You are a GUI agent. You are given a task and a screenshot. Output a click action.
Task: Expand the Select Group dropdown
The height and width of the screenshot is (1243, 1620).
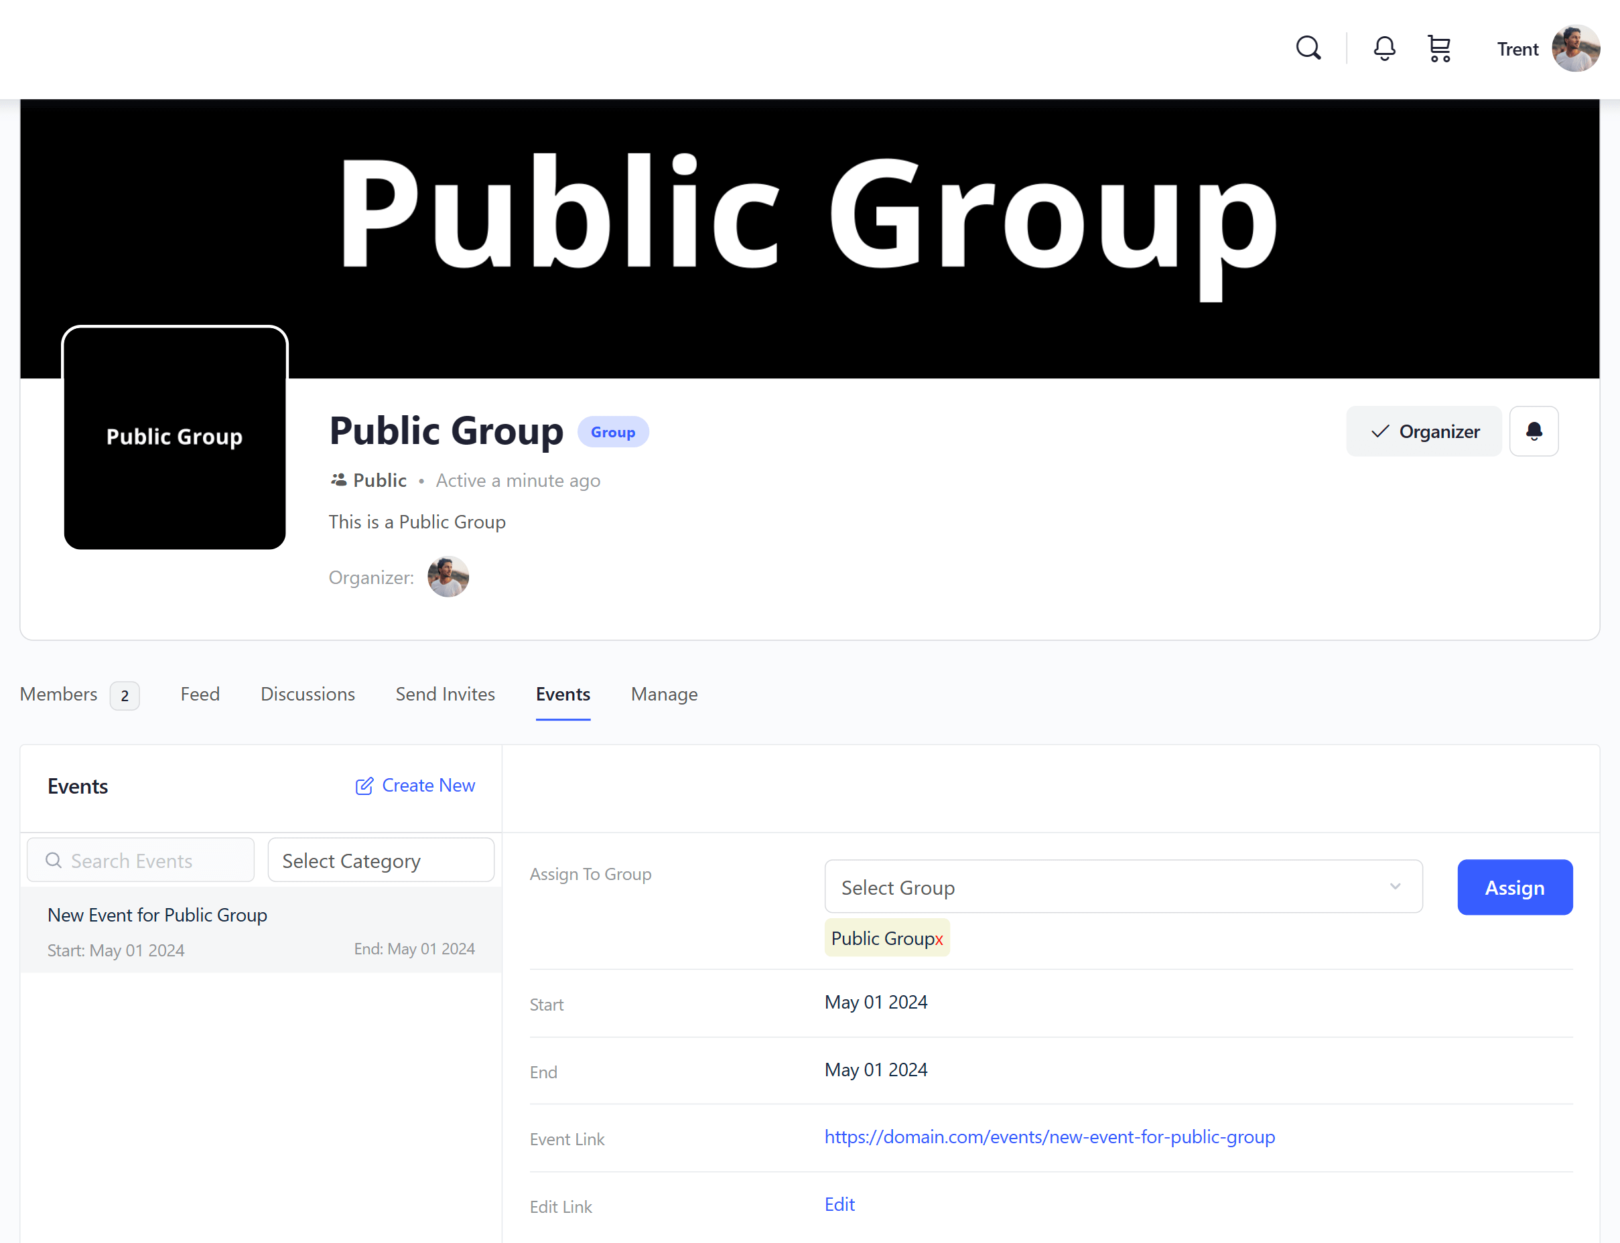(1122, 887)
